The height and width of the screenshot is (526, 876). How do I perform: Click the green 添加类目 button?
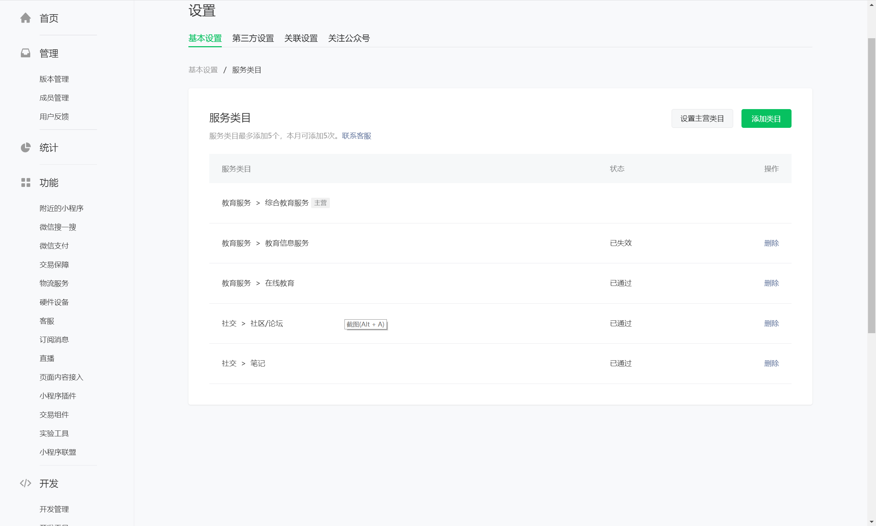766,119
